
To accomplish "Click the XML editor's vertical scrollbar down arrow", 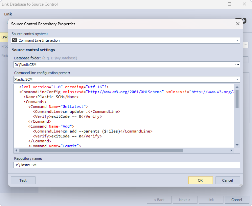I will pyautogui.click(x=237, y=145).
